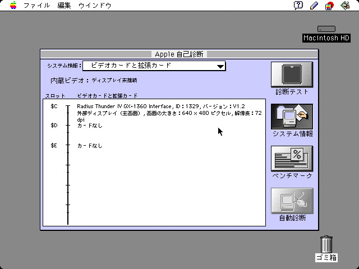Image resolution: width=359 pixels, height=269 pixels.
Task: Open the application switcher menu icon
Action: click(x=345, y=5)
